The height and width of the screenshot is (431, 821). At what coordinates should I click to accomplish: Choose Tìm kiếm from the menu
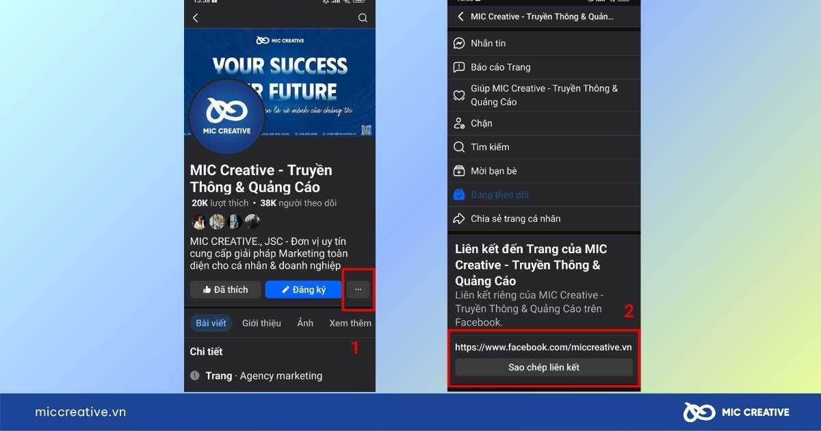(544, 147)
